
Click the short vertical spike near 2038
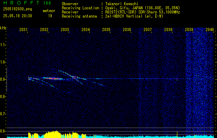click(177, 79)
